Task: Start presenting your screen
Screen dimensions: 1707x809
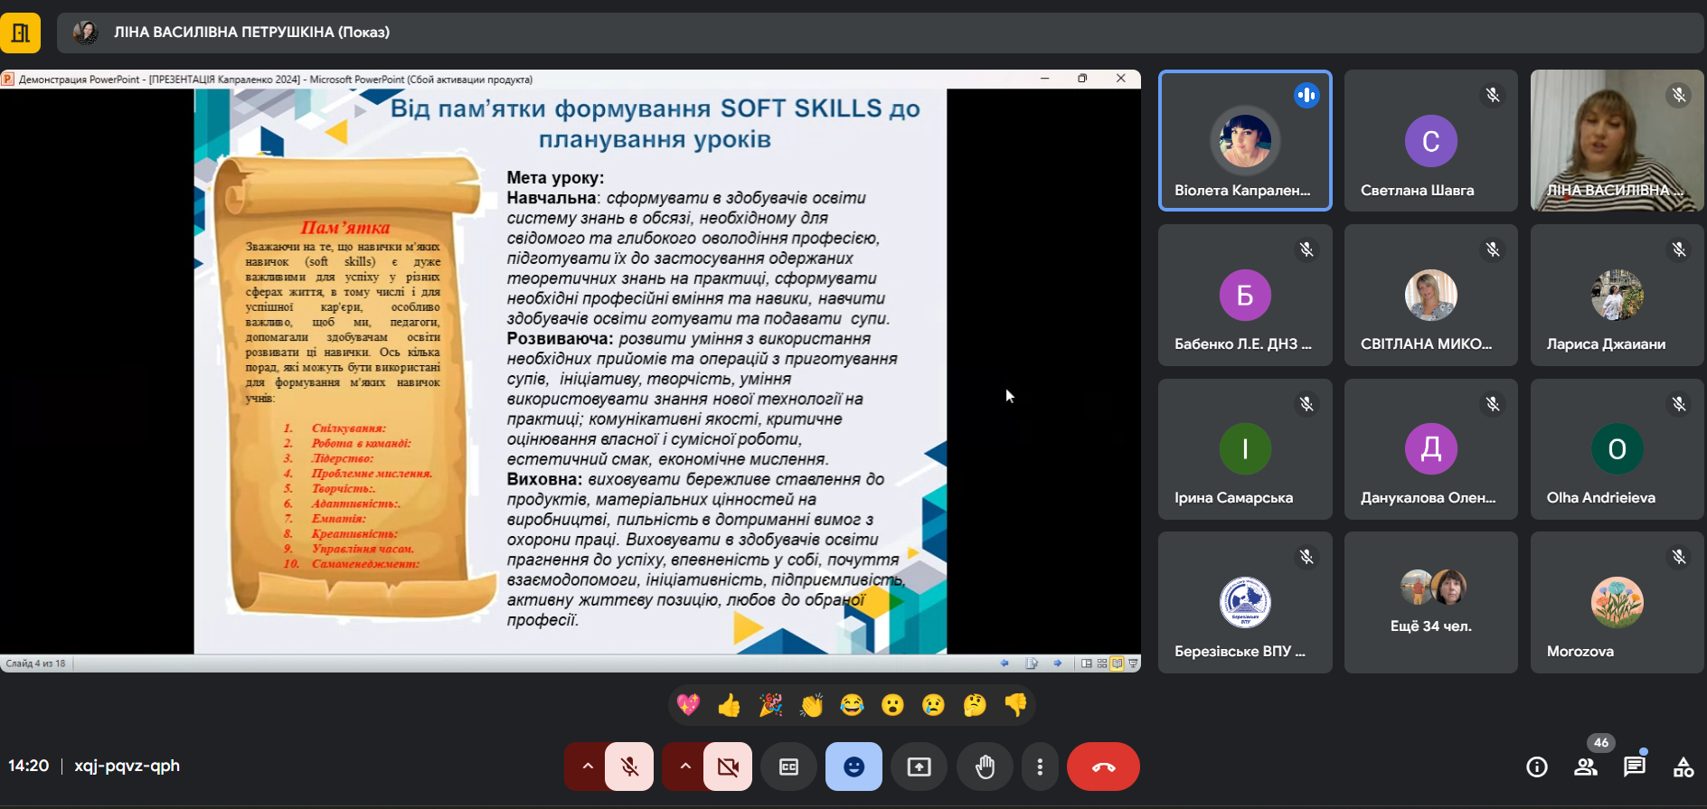Action: tap(919, 767)
